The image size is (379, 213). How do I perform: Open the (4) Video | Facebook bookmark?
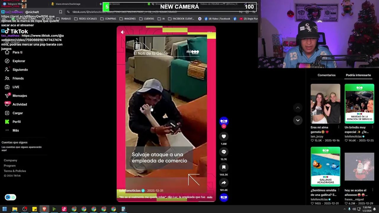pyautogui.click(x=217, y=19)
